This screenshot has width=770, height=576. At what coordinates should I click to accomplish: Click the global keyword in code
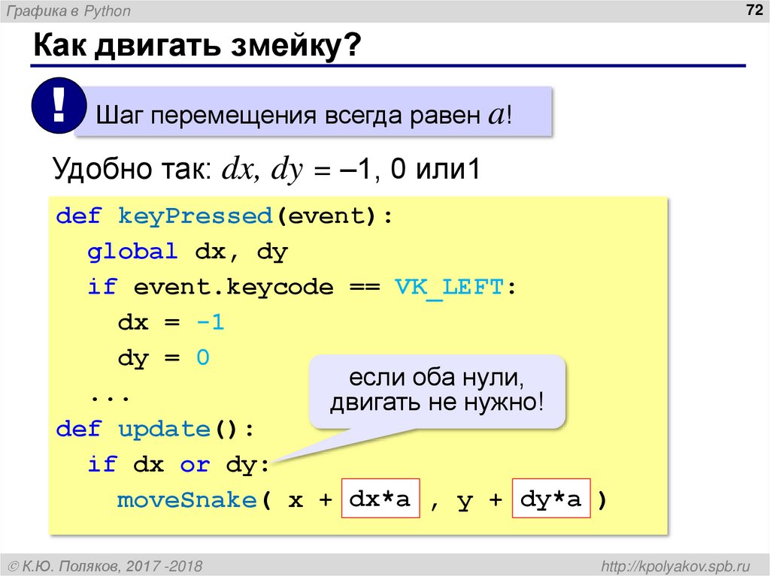coord(132,252)
